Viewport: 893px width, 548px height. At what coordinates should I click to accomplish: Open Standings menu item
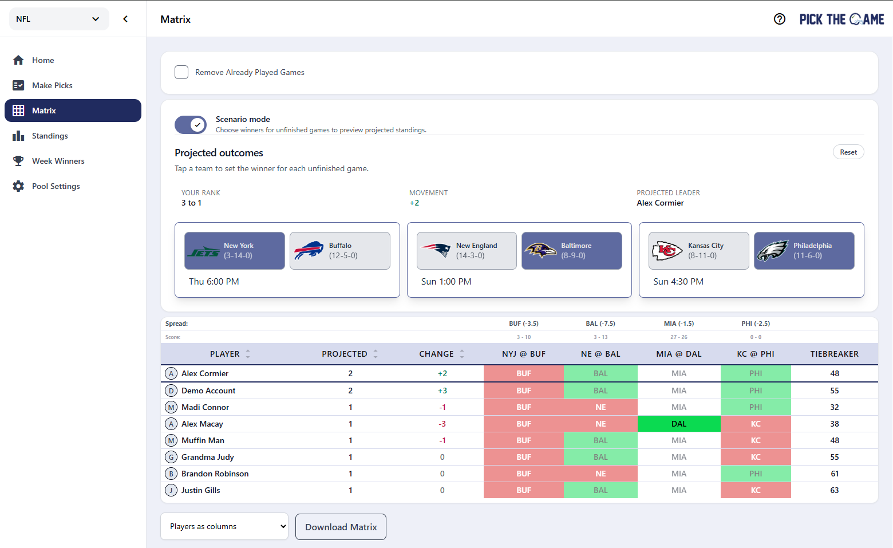73,136
